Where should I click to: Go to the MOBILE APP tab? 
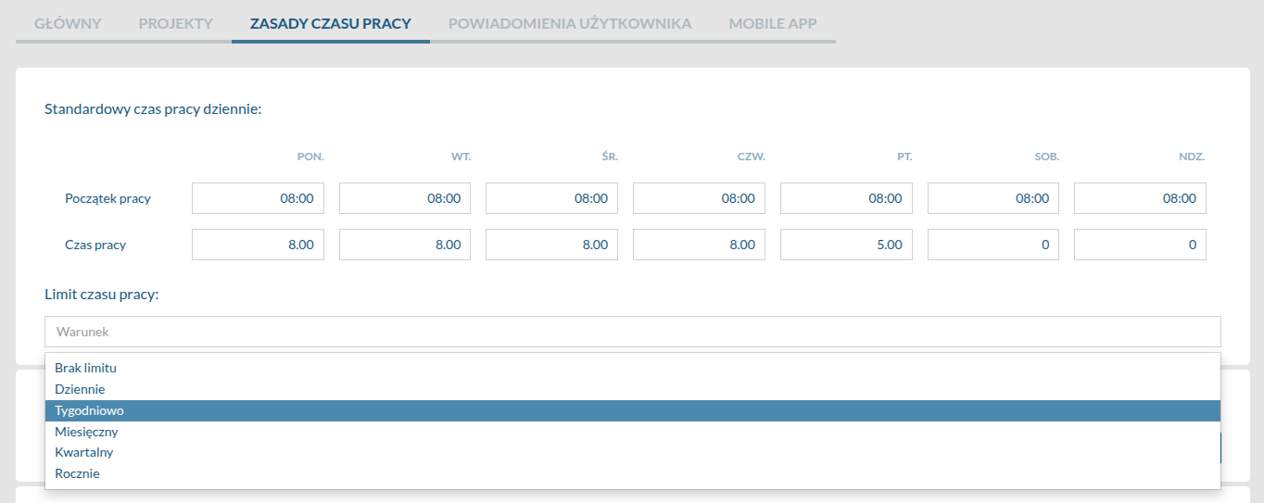[x=773, y=24]
